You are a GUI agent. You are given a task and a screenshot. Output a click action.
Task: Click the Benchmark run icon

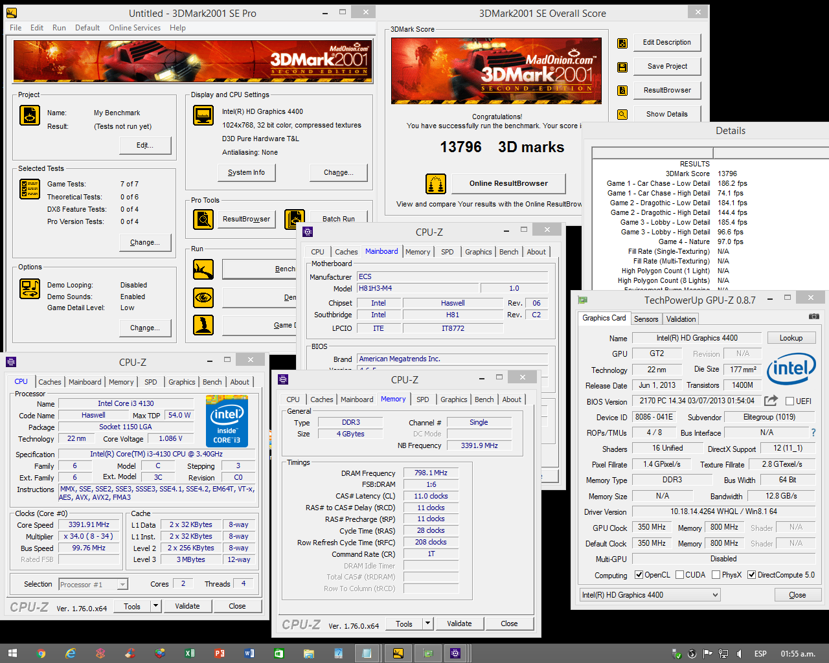coord(203,269)
